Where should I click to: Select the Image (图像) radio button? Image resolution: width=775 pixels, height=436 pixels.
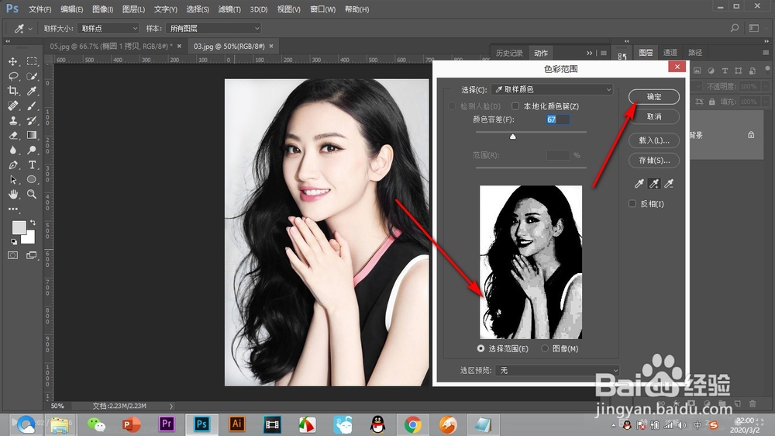[545, 348]
